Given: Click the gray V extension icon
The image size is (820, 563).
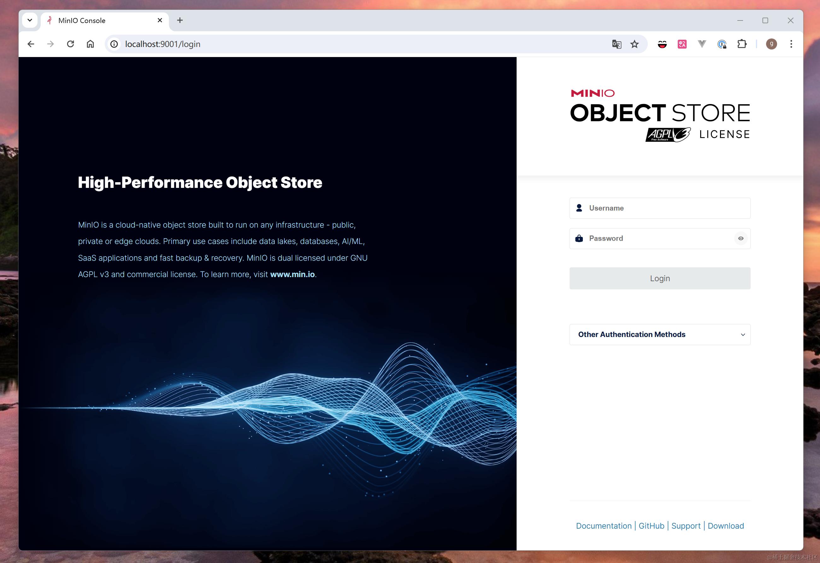Looking at the screenshot, I should point(702,44).
